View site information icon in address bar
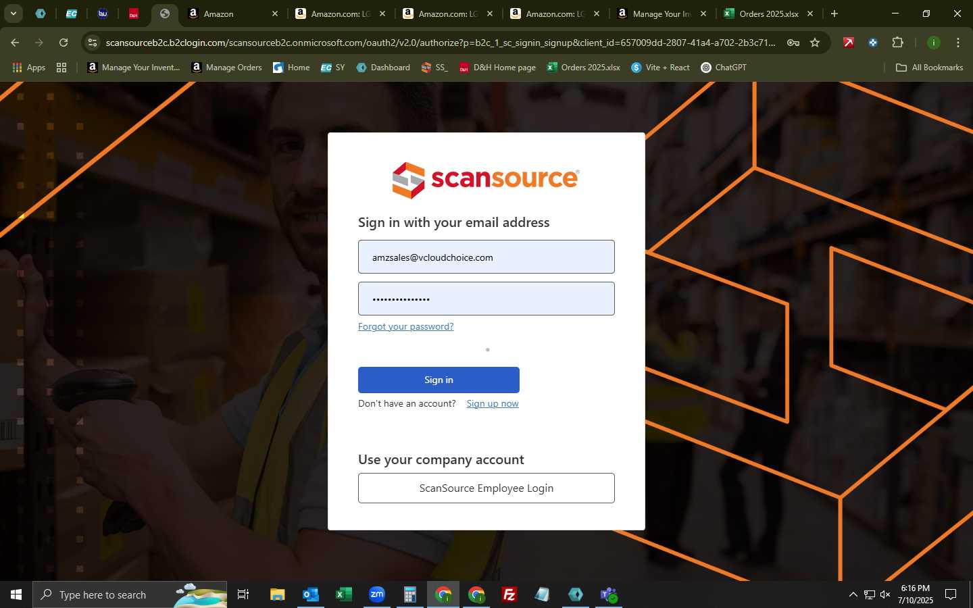This screenshot has height=608, width=973. (x=93, y=43)
